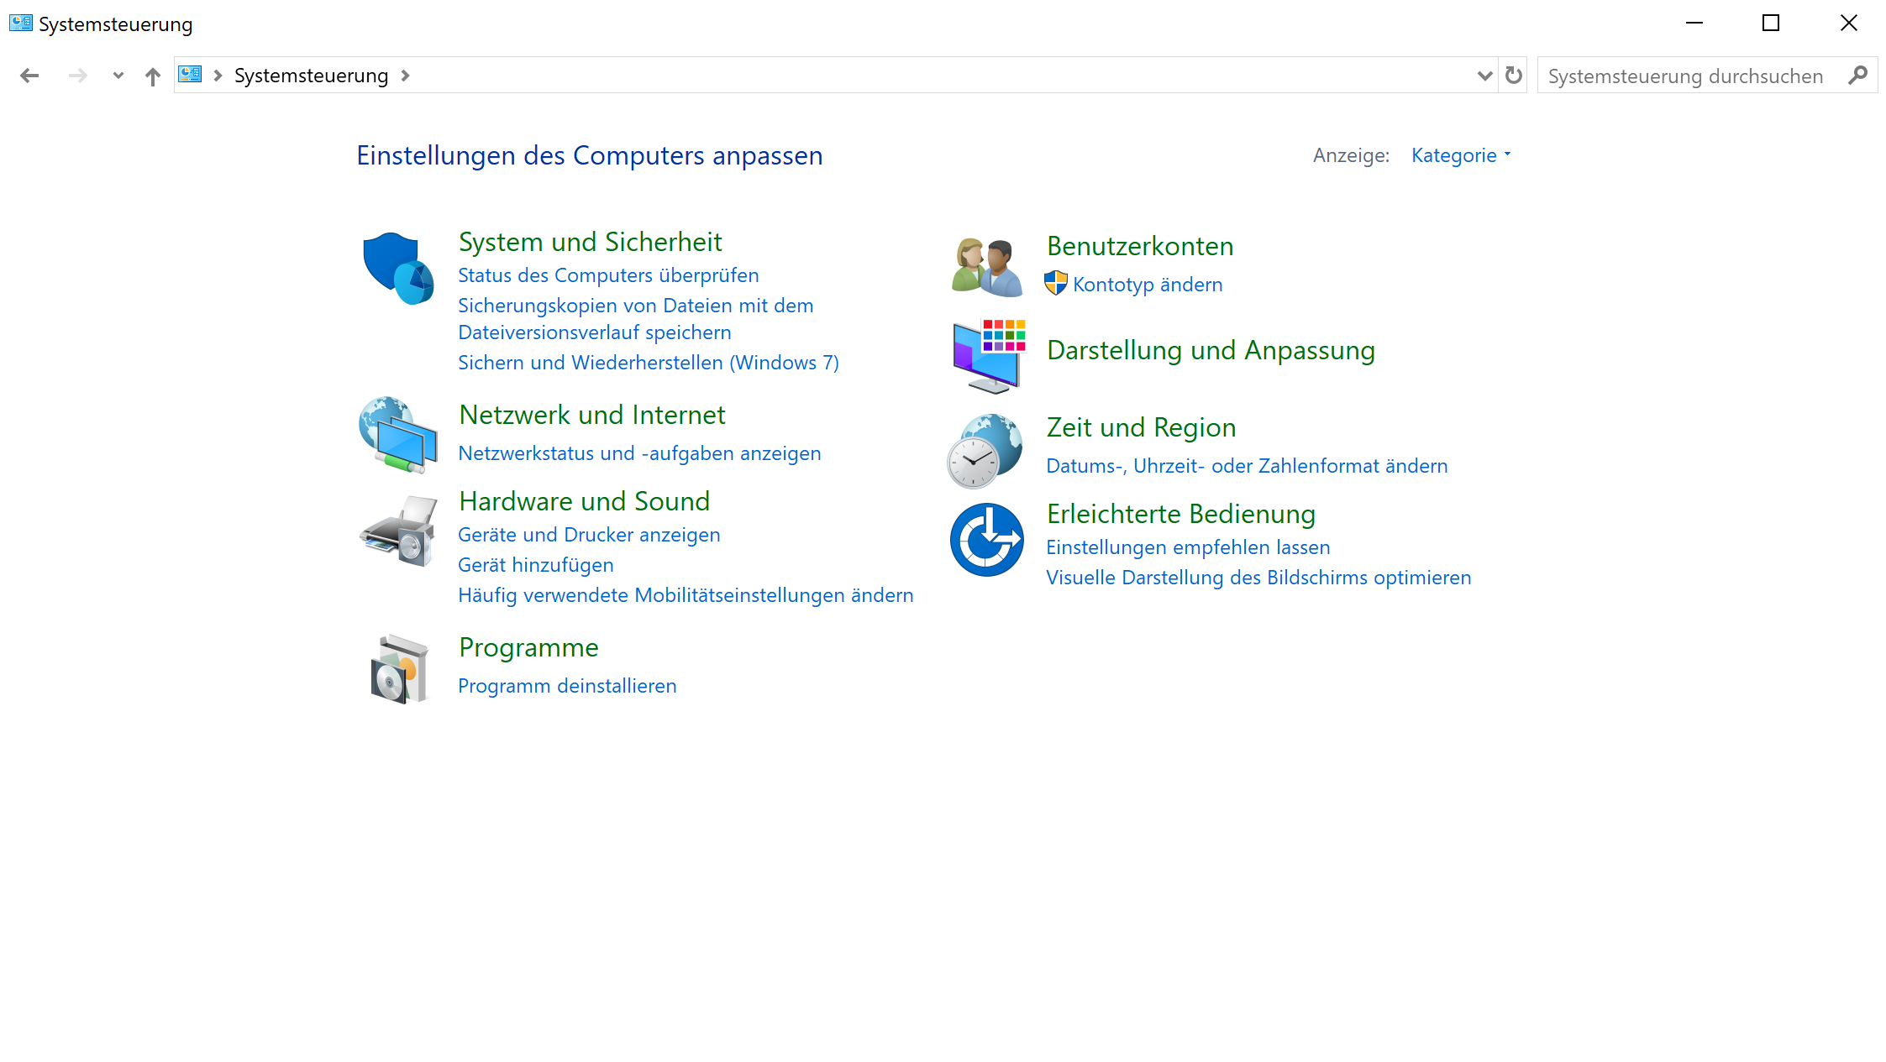Go up one level with up arrow
The height and width of the screenshot is (1062, 1886).
coord(152,76)
